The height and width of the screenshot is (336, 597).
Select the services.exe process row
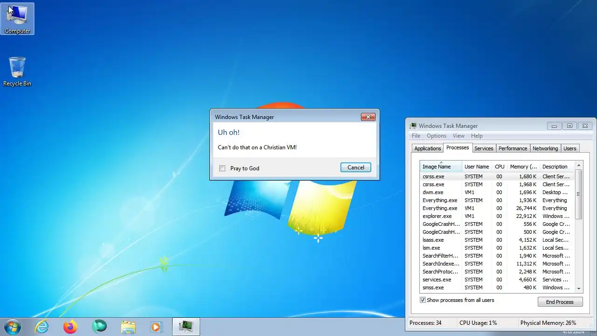point(497,280)
